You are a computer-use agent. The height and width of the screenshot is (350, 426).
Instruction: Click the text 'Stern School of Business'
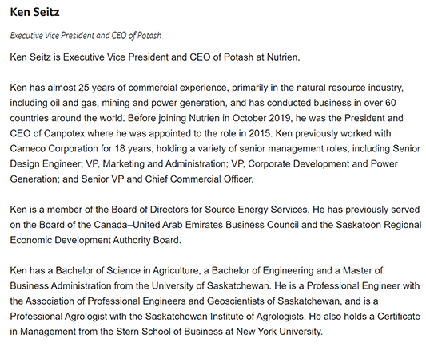169,332
